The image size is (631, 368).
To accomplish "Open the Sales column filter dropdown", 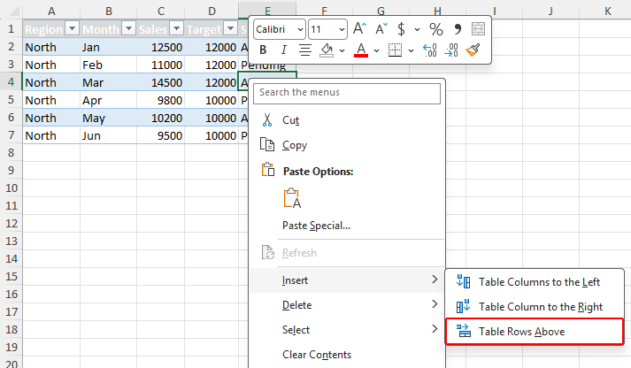I will coord(177,28).
